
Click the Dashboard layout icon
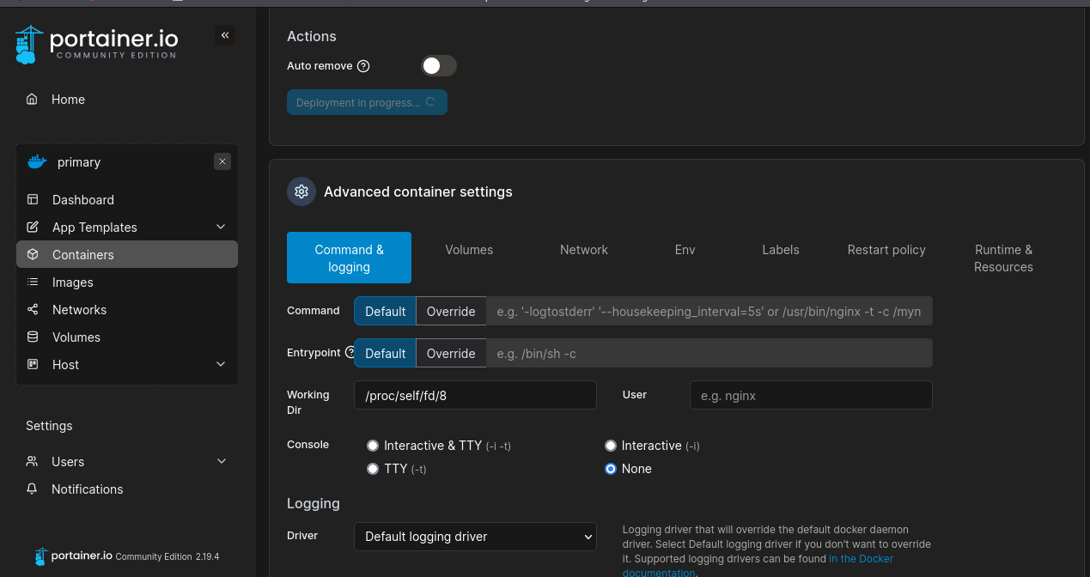(33, 199)
